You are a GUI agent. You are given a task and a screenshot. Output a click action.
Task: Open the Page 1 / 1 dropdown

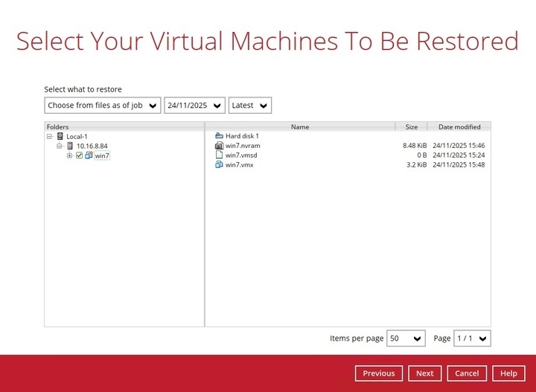pos(472,338)
